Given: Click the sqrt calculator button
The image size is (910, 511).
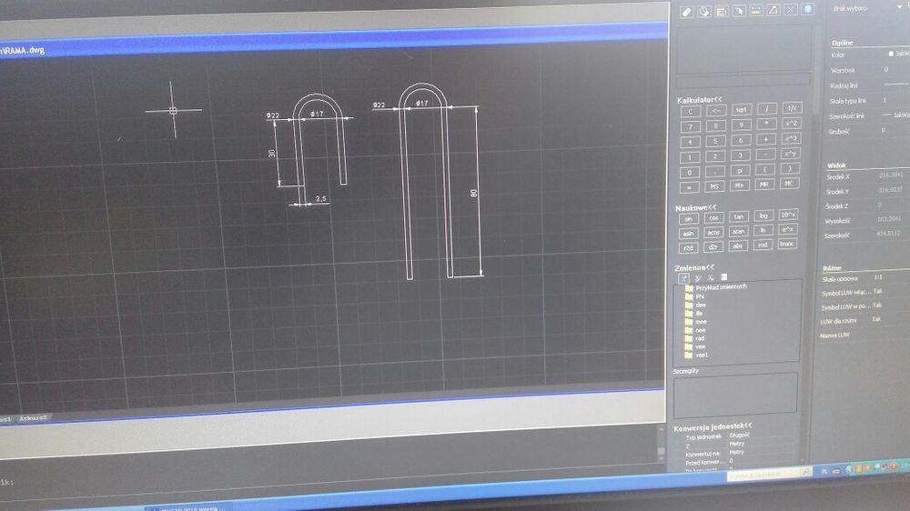Looking at the screenshot, I should tap(741, 110).
